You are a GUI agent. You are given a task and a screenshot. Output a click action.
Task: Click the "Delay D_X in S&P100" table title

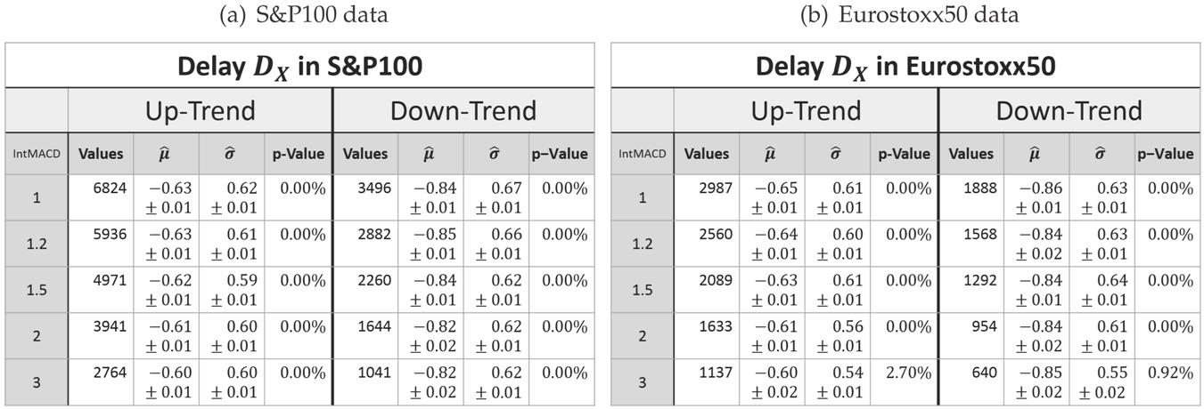point(299,66)
